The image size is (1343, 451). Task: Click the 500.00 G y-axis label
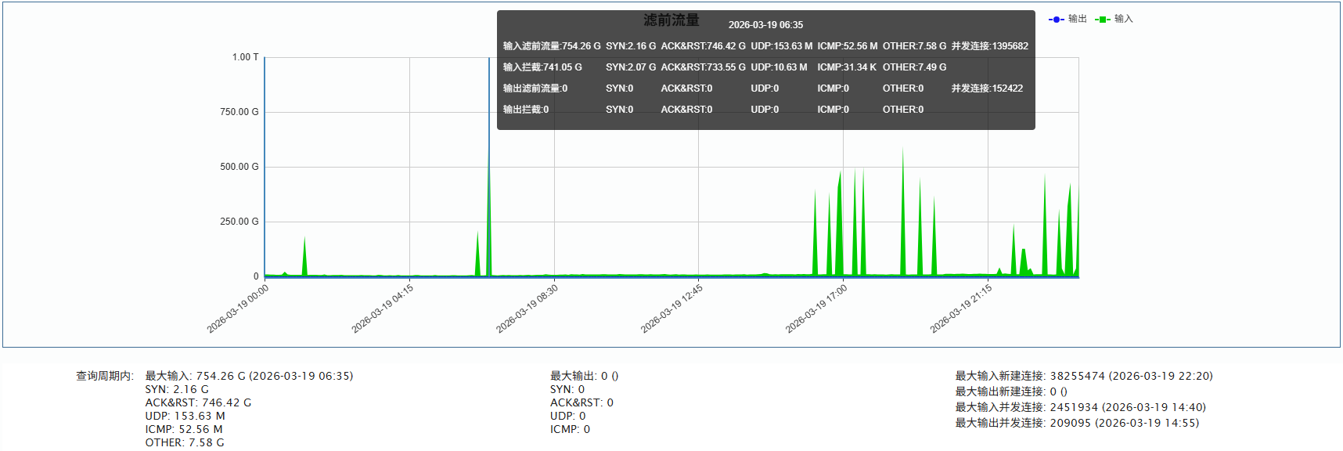(x=239, y=167)
